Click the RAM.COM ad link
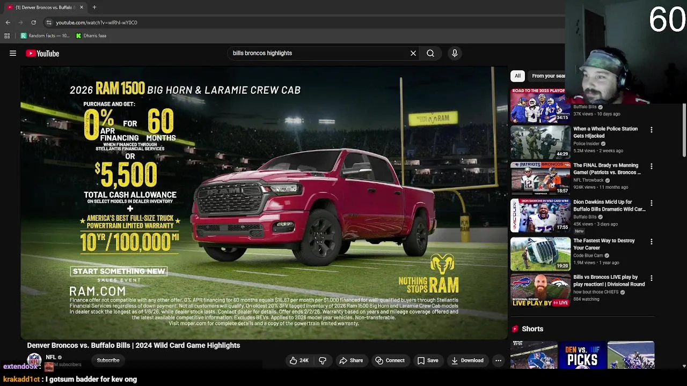Image resolution: width=687 pixels, height=386 pixels. coord(97,291)
